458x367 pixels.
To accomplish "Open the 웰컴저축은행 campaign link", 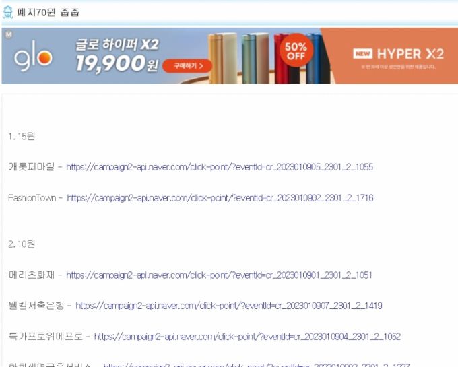I will (x=228, y=306).
